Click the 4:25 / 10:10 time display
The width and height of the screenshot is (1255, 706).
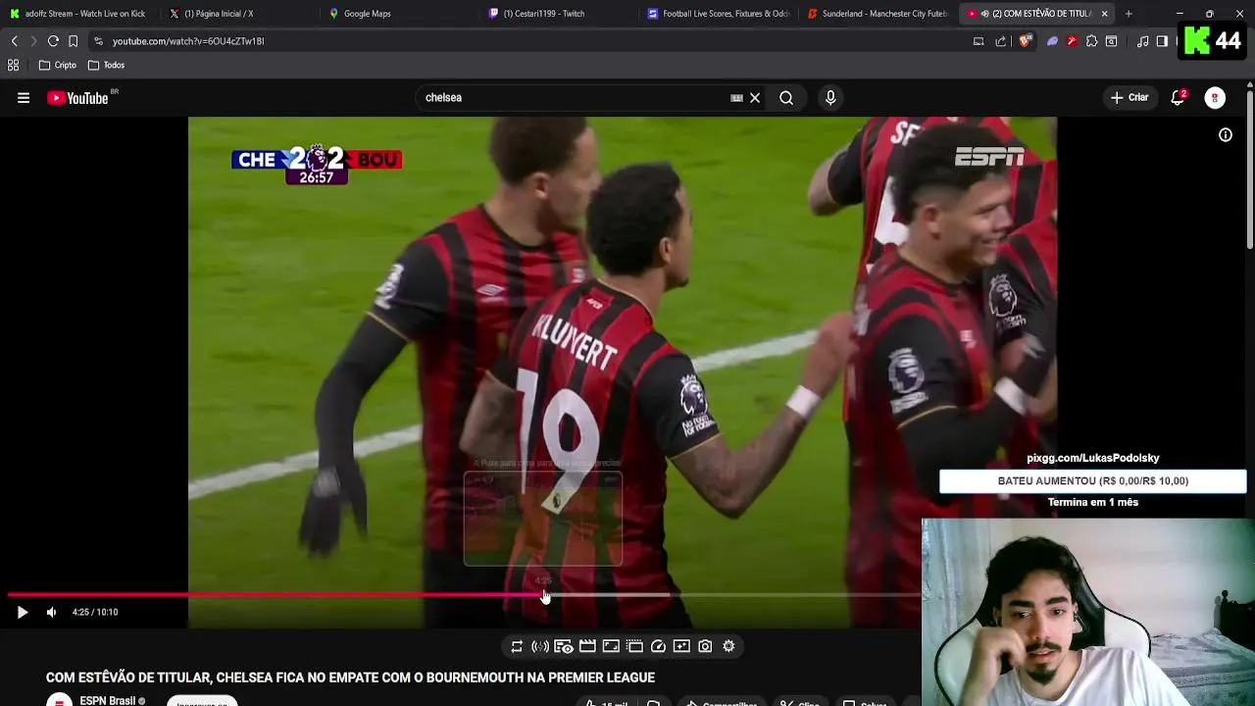coord(95,612)
